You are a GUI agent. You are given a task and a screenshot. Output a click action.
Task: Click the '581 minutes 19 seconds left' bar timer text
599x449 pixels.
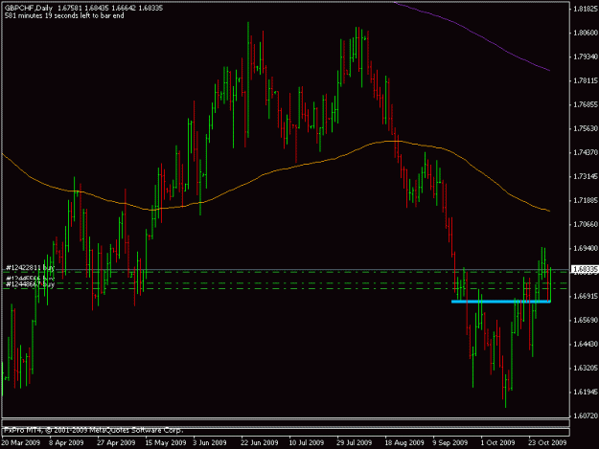[x=64, y=15]
